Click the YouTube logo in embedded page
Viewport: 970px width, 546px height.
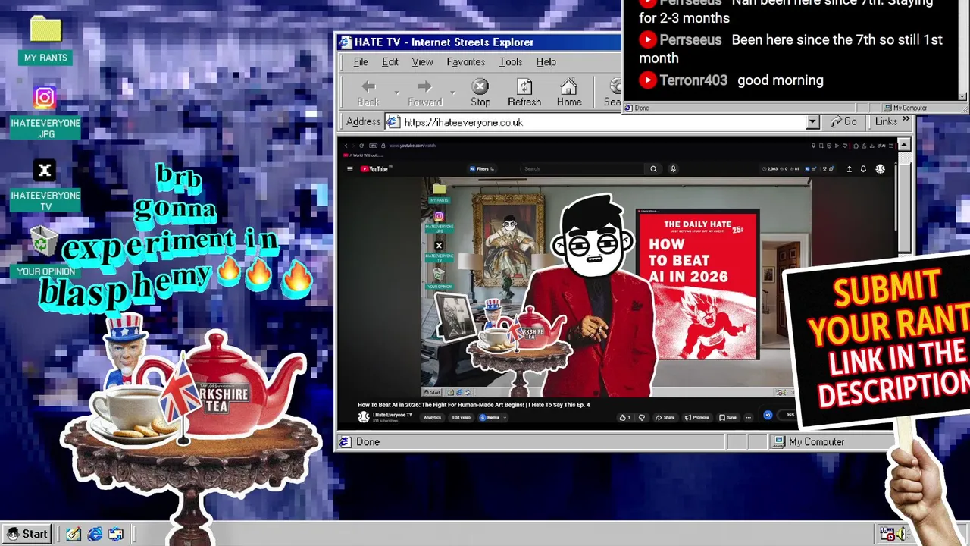tap(374, 168)
